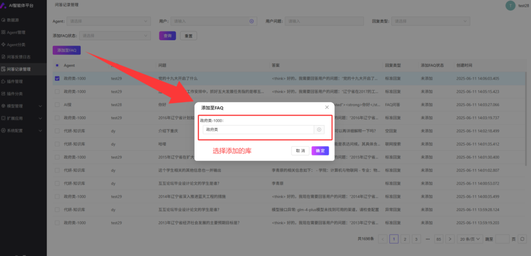Viewport: 531px width, 256px height.
Task: Uncheck the 党的十九大开启了什么 row checkbox
Action: pyautogui.click(x=57, y=78)
